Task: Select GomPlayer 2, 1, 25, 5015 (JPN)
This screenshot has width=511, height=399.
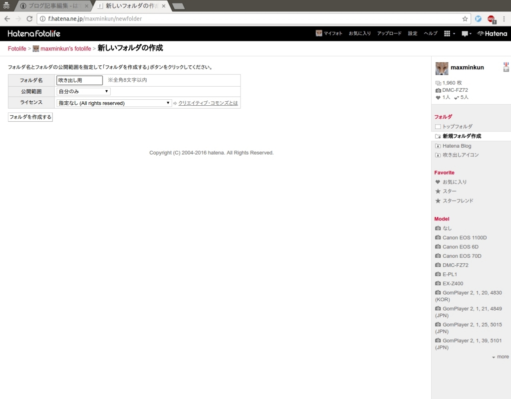Action: (x=468, y=328)
